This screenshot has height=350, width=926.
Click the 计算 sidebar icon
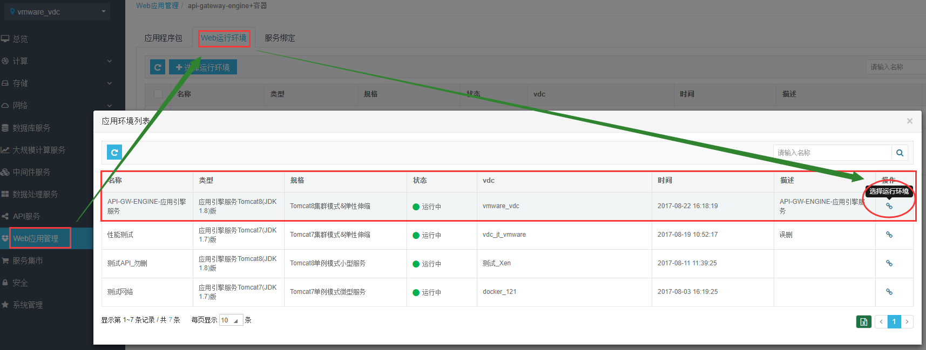[5, 61]
